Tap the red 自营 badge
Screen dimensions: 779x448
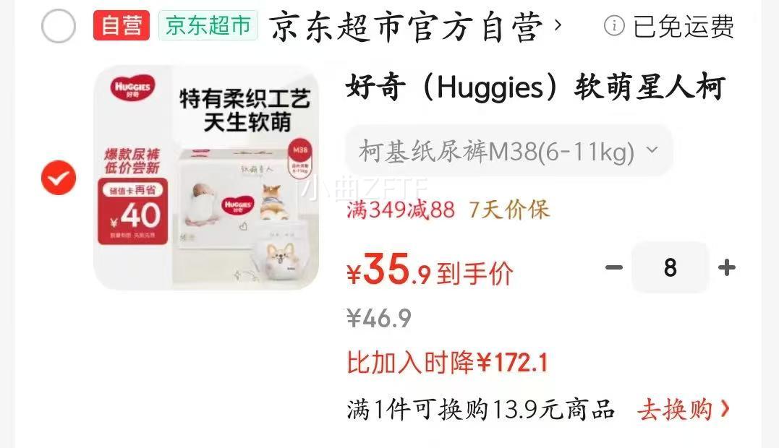click(x=122, y=25)
